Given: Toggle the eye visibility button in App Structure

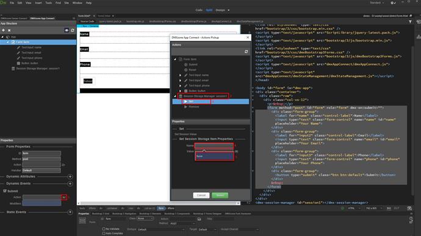Looking at the screenshot, I should coord(67,30).
